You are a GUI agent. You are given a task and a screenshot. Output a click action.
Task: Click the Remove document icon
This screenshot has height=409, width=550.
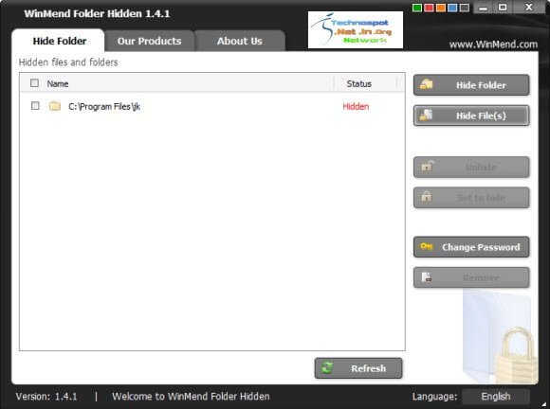[427, 277]
